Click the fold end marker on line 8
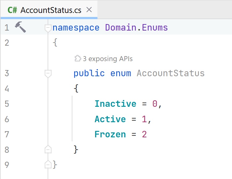The width and height of the screenshot is (232, 179). pos(48,149)
